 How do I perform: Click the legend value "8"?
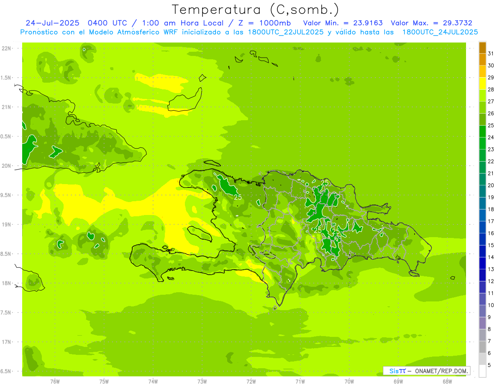tap(489, 329)
